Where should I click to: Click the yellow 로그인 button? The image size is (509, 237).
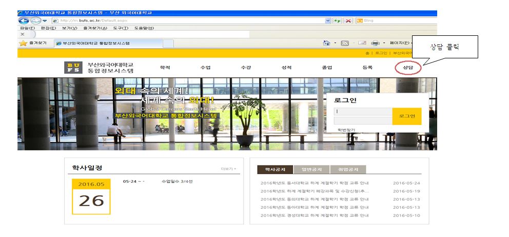[406, 116]
